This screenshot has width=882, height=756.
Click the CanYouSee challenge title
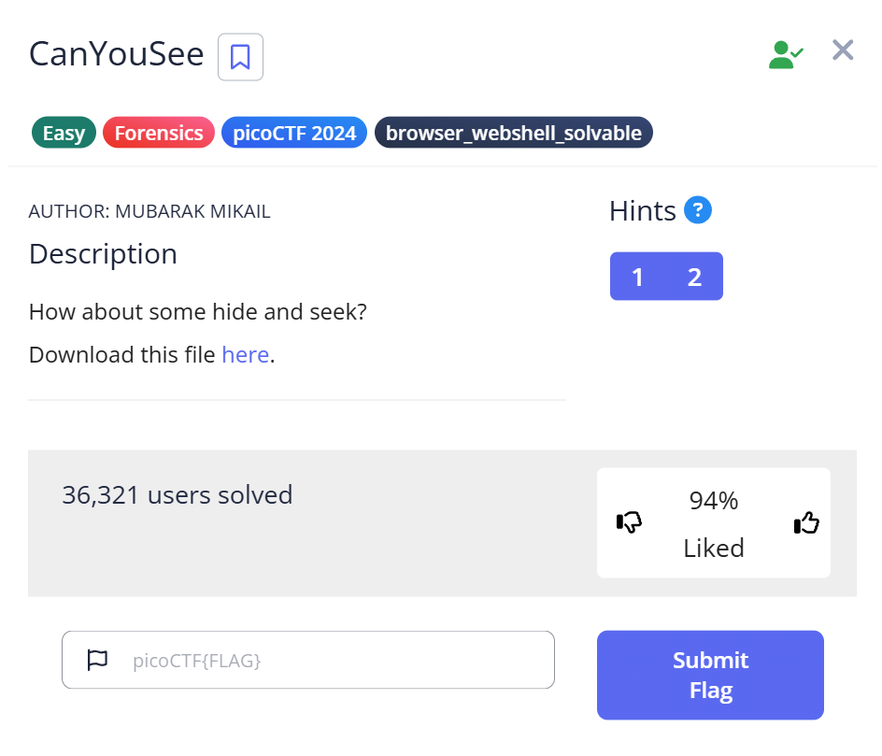point(117,54)
